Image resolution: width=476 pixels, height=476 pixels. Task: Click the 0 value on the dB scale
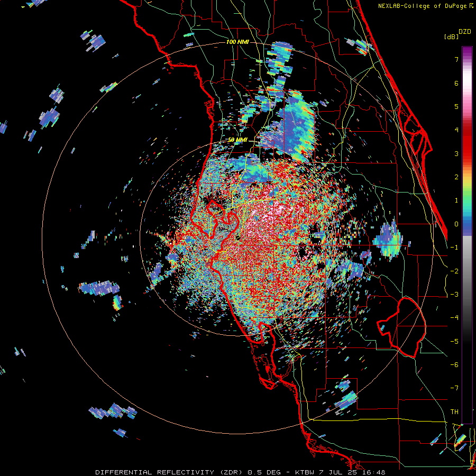click(456, 224)
